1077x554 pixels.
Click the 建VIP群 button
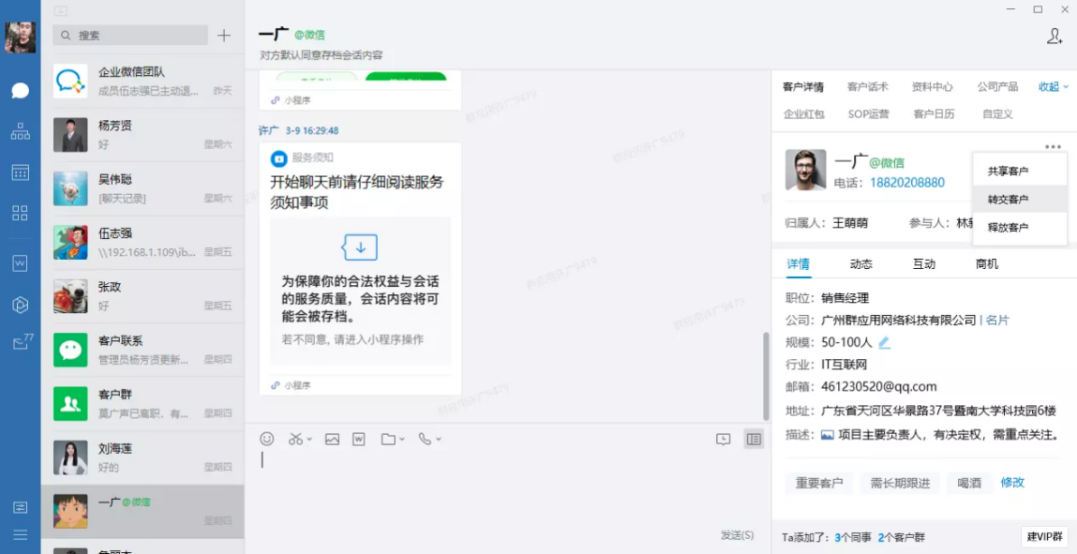click(1044, 537)
